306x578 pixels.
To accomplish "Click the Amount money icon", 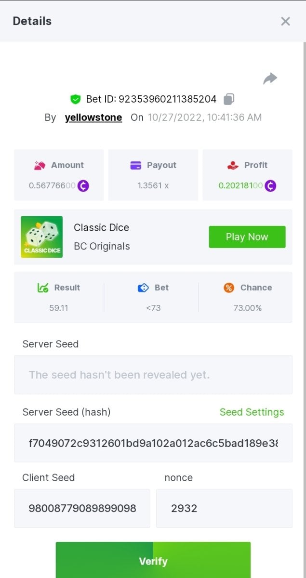I will click(40, 165).
